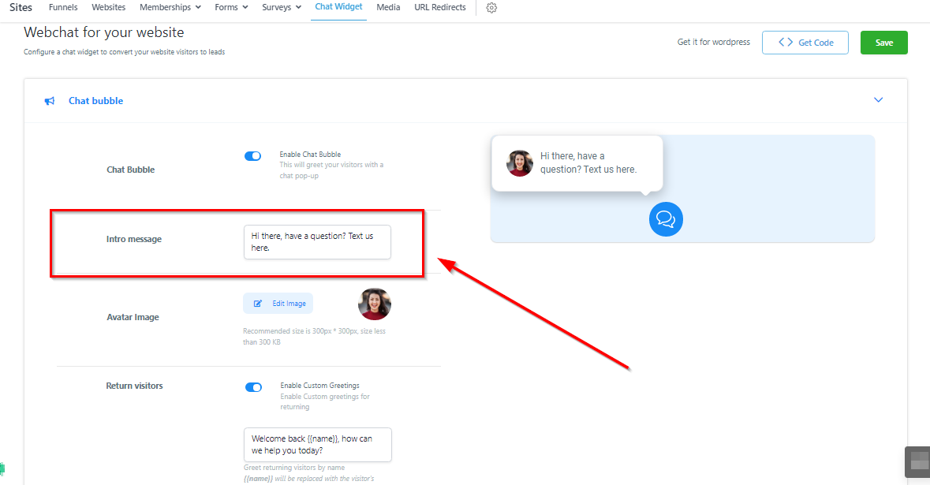Open the URL Redirects tab
Viewport: 930px width, 485px height.
(440, 8)
